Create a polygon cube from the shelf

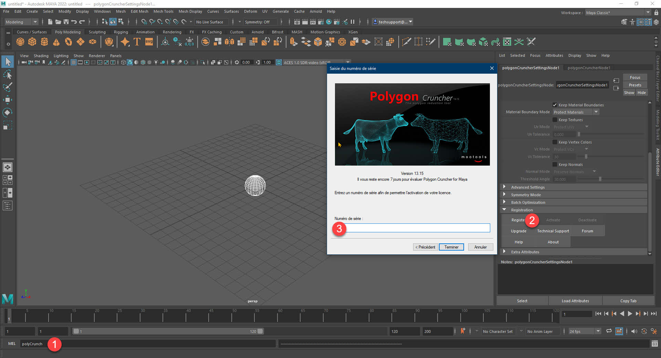[x=32, y=42]
